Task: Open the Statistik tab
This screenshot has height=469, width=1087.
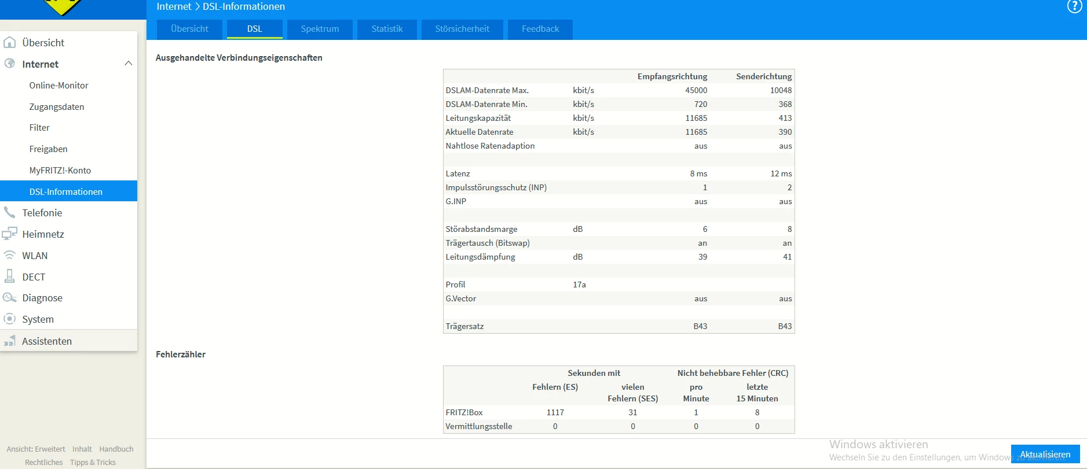Action: point(387,29)
